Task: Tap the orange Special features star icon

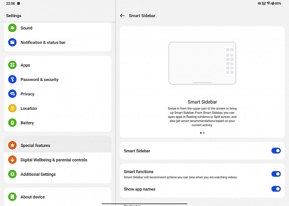Action: coord(12,145)
